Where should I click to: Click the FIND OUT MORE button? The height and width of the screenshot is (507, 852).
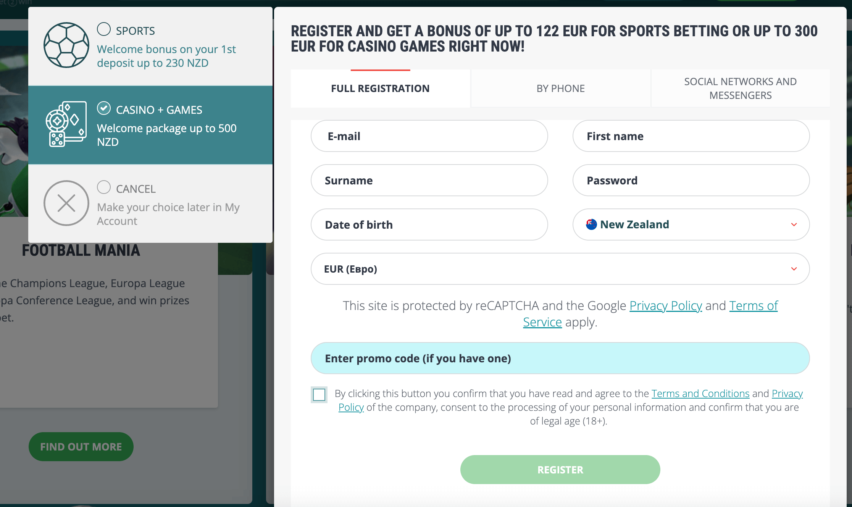(x=81, y=447)
